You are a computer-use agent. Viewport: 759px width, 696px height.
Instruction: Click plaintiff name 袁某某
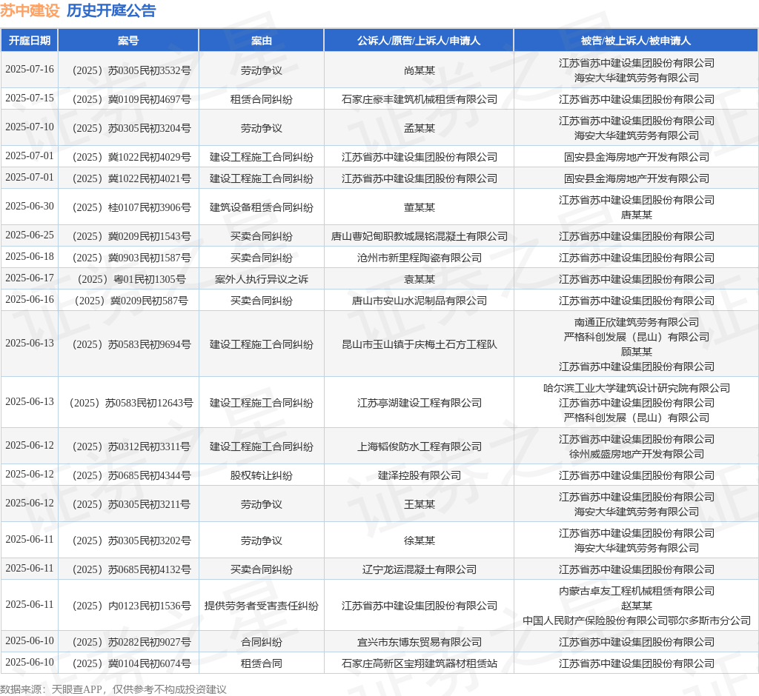[x=420, y=280]
